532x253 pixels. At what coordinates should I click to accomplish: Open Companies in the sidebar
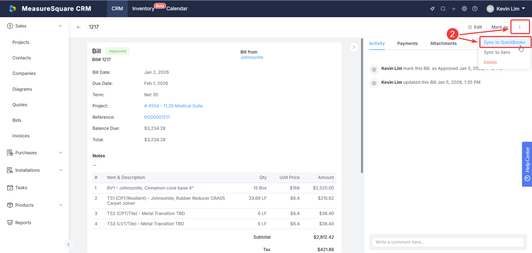[24, 73]
